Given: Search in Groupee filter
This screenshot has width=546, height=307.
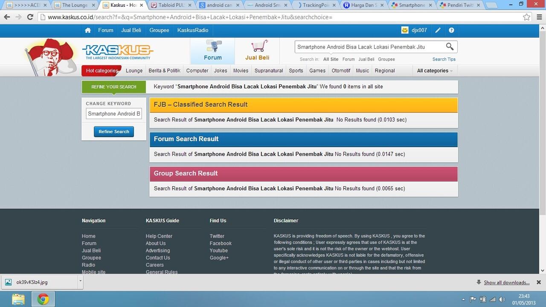Looking at the screenshot, I should 386,59.
